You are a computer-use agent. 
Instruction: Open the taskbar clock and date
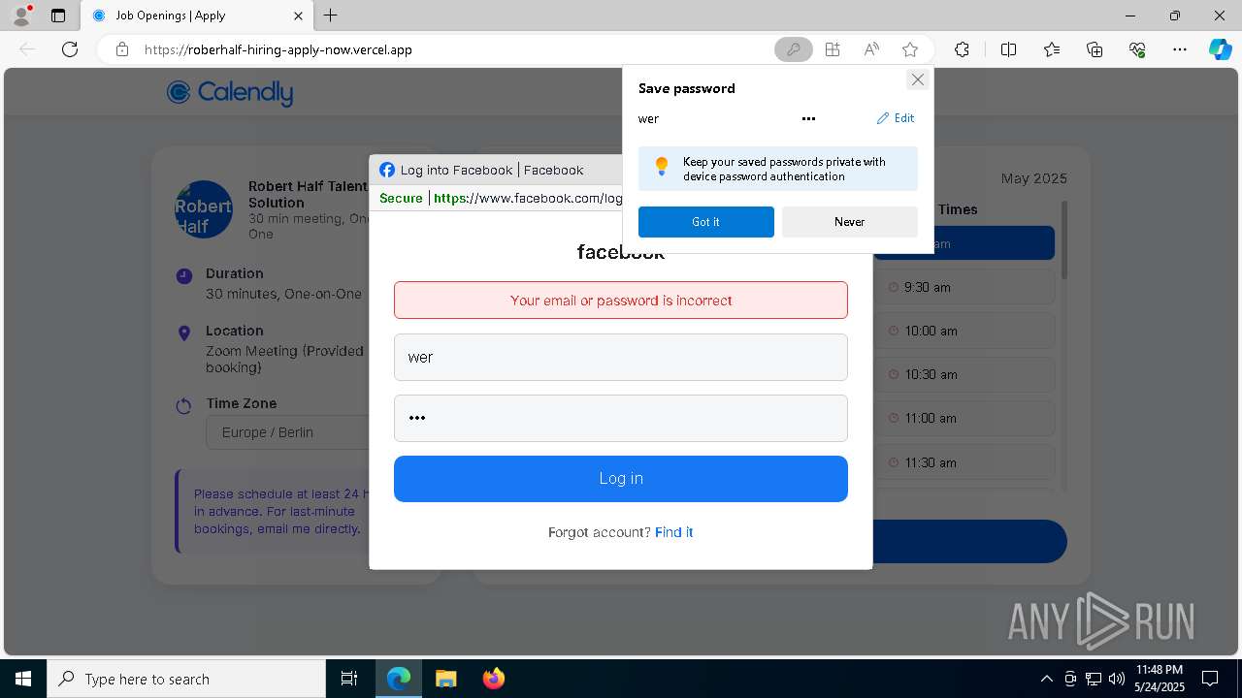pyautogui.click(x=1159, y=679)
